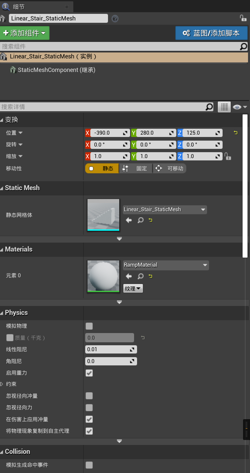Show advanced Materials options arrow
The height and width of the screenshot is (473, 250).
120,302
